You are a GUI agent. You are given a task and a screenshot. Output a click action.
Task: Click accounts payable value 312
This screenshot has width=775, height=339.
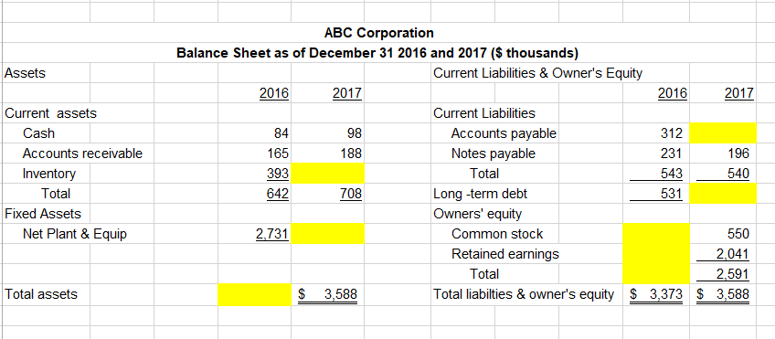click(672, 133)
